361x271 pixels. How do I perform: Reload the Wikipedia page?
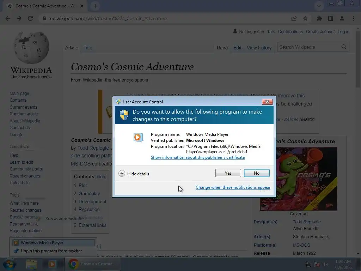(x=30, y=18)
